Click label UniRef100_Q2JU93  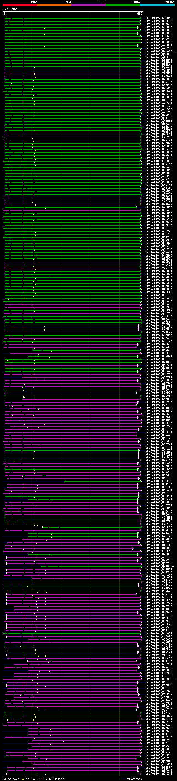[158, 362]
